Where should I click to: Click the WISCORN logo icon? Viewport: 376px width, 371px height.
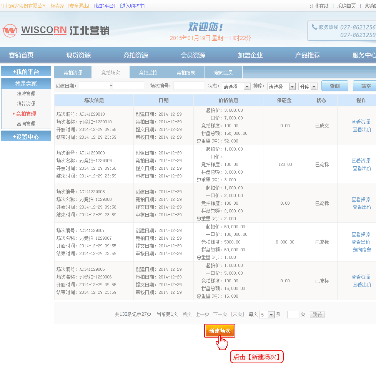tap(10, 30)
